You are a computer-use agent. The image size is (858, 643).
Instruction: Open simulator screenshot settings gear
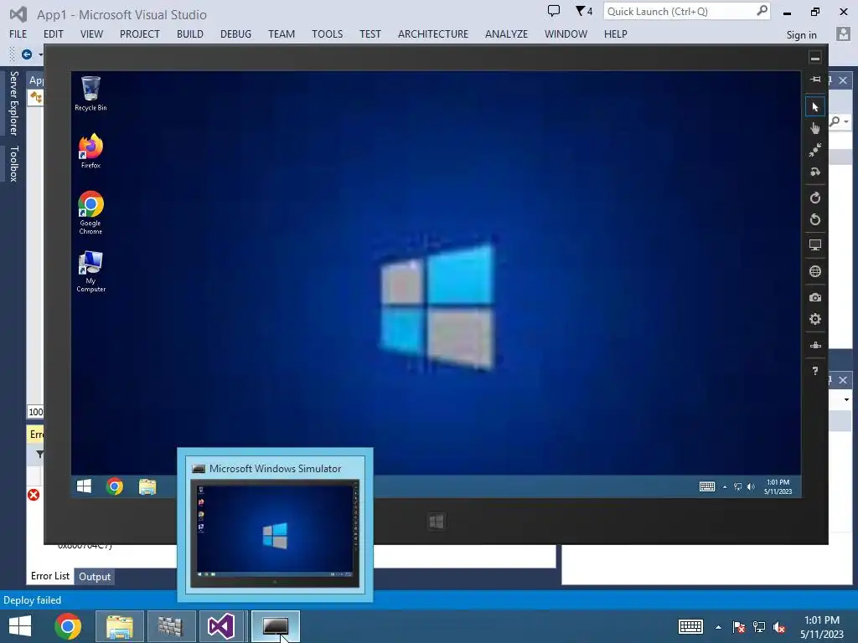click(x=814, y=319)
